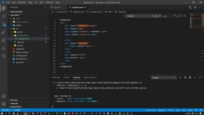Screen dimensions: 204x115
Task: Open main.js in the explorer
Action: pyautogui.click(x=20, y=45)
